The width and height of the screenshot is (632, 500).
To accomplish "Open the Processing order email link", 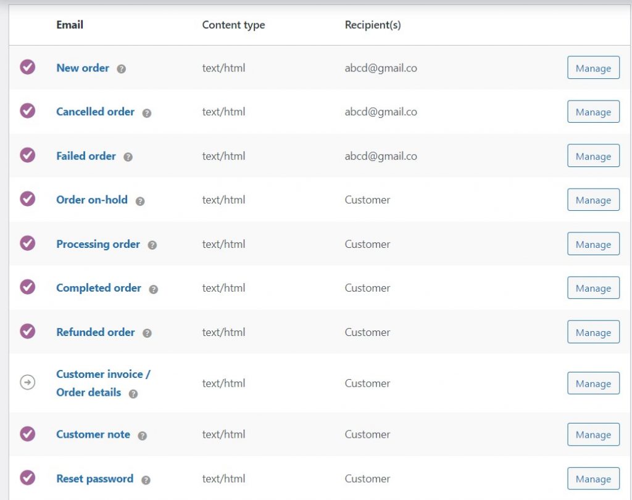I will coord(98,244).
